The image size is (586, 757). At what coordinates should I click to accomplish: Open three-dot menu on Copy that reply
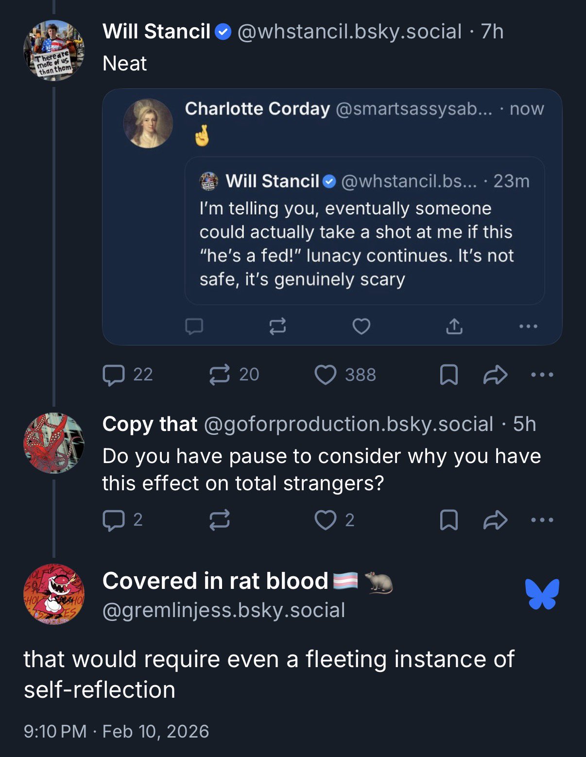542,520
